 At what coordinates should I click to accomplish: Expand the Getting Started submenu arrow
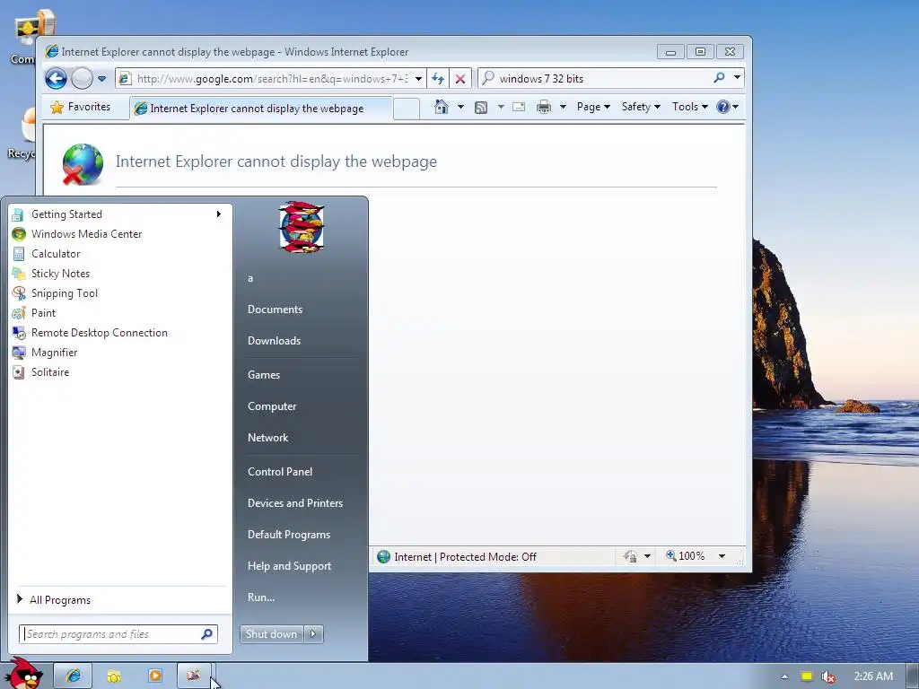pos(219,214)
